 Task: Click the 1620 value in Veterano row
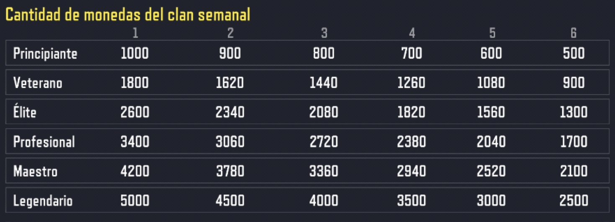click(230, 83)
